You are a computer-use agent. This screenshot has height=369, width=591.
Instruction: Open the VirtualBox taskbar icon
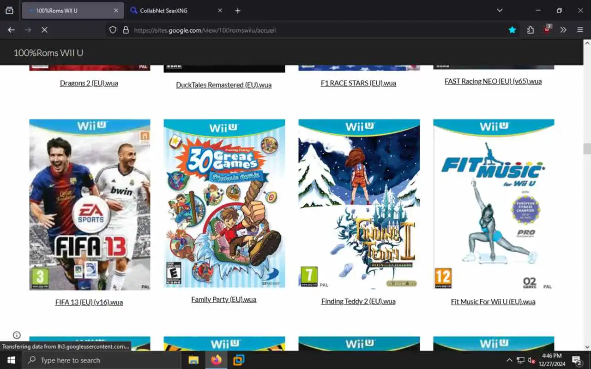239,360
